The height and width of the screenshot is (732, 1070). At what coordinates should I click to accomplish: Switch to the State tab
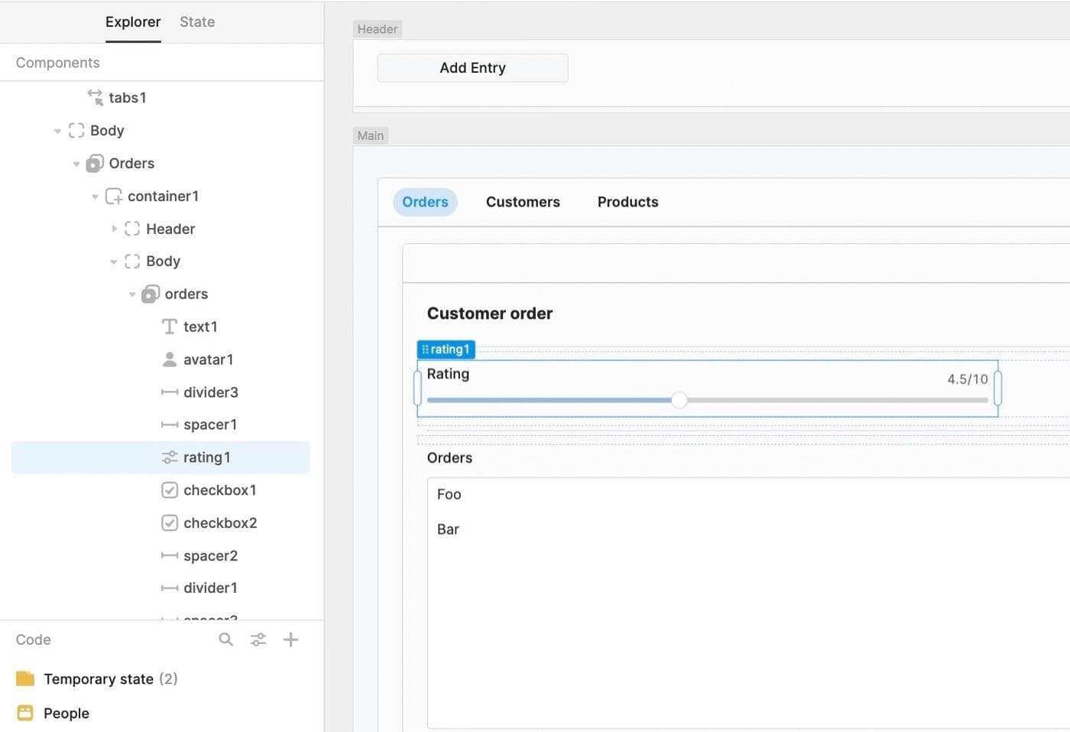pyautogui.click(x=196, y=21)
